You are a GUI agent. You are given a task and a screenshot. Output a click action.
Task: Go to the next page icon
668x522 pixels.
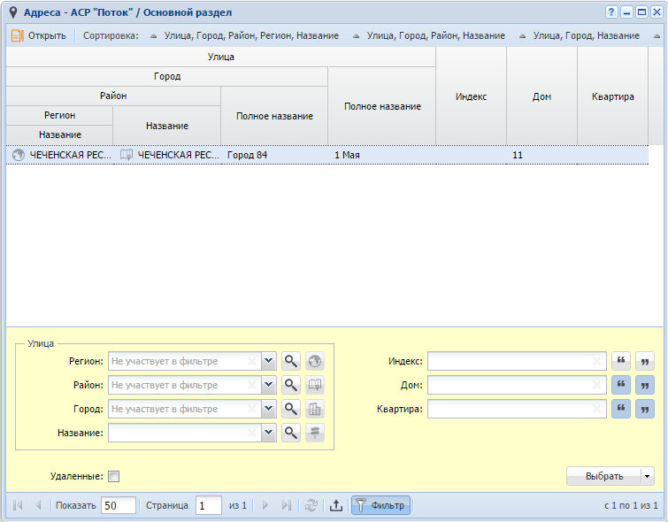click(265, 505)
